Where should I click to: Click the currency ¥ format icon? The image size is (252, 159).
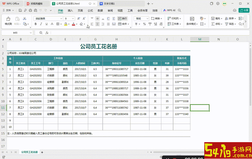pos(136,24)
